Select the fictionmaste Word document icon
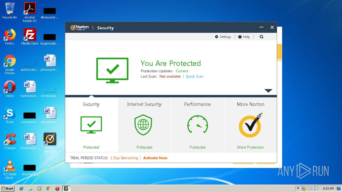Screen dimensions: 342x192 30,141
